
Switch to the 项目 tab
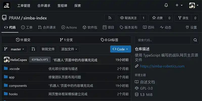pyautogui.click(x=108, y=27)
